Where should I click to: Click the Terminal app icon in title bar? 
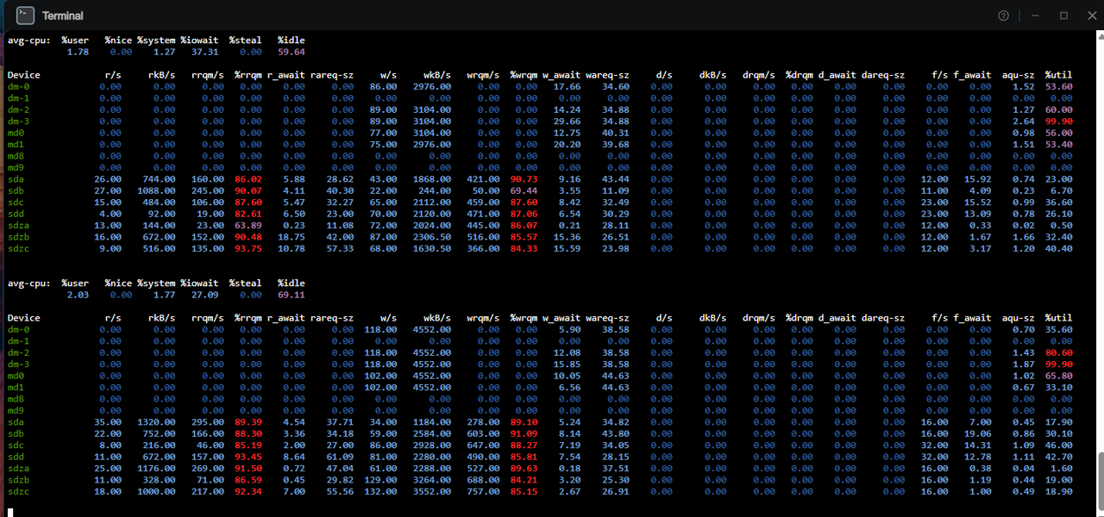click(x=26, y=15)
